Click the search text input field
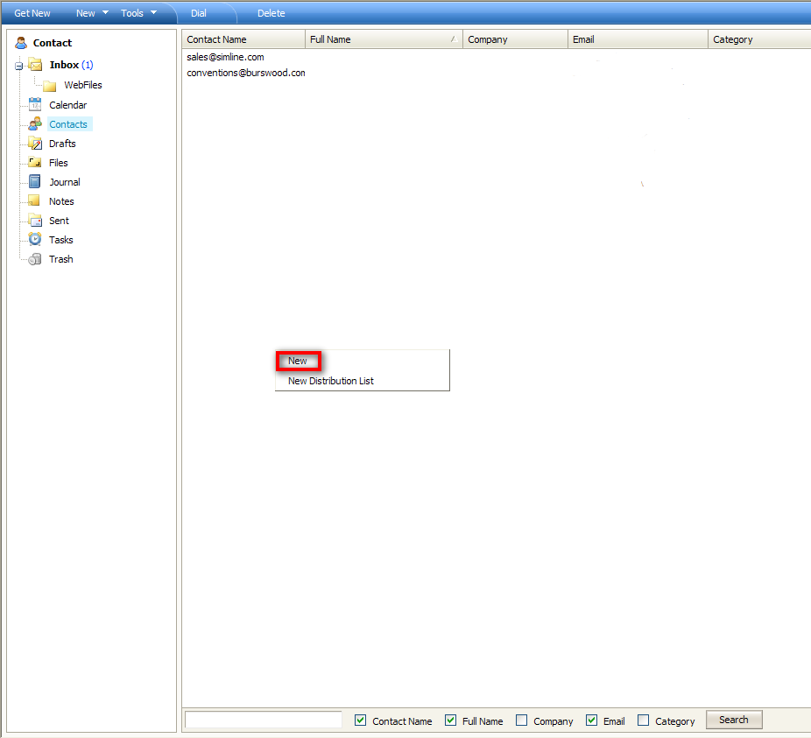The height and width of the screenshot is (738, 811). (x=264, y=720)
